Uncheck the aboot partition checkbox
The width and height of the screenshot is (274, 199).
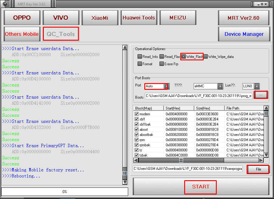click(x=136, y=130)
